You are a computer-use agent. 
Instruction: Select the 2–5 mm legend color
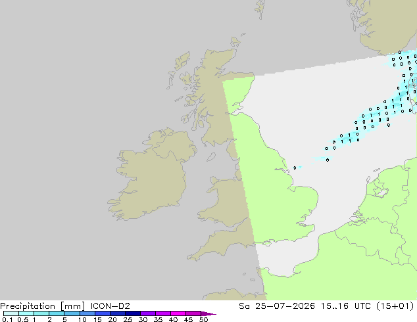click(x=57, y=313)
